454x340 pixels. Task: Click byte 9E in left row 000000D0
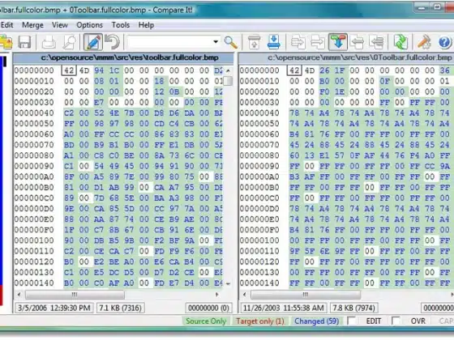(x=69, y=209)
